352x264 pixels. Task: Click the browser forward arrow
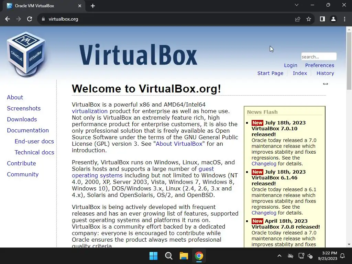[x=19, y=19]
